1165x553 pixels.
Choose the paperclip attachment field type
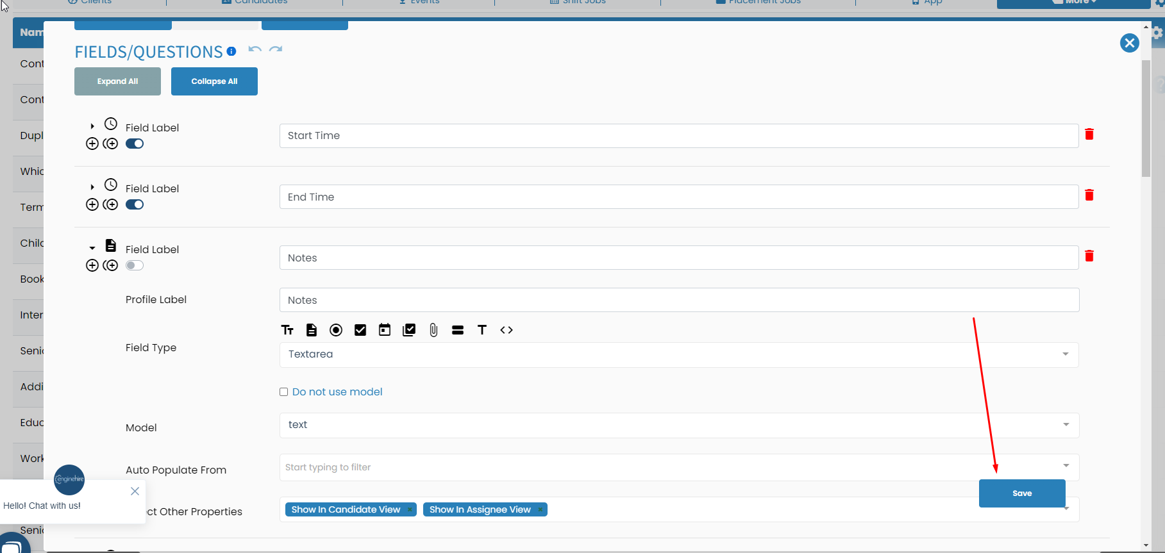[x=433, y=330]
